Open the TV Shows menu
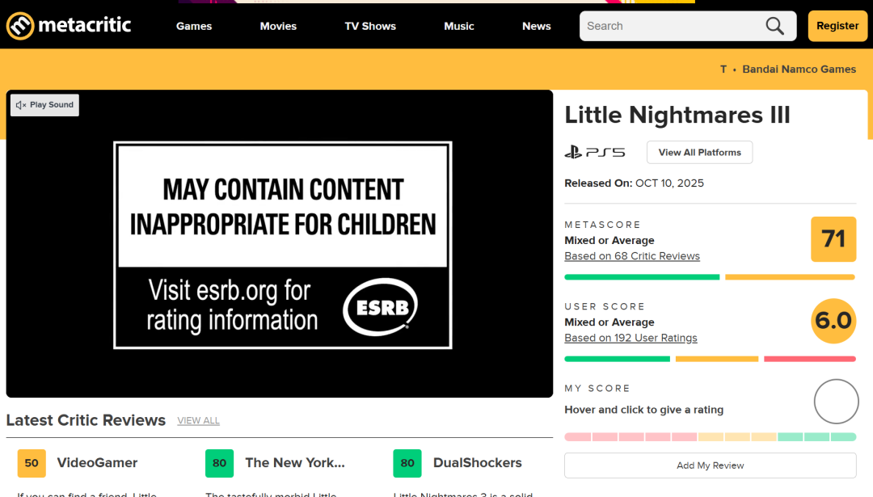This screenshot has height=497, width=873. click(370, 26)
